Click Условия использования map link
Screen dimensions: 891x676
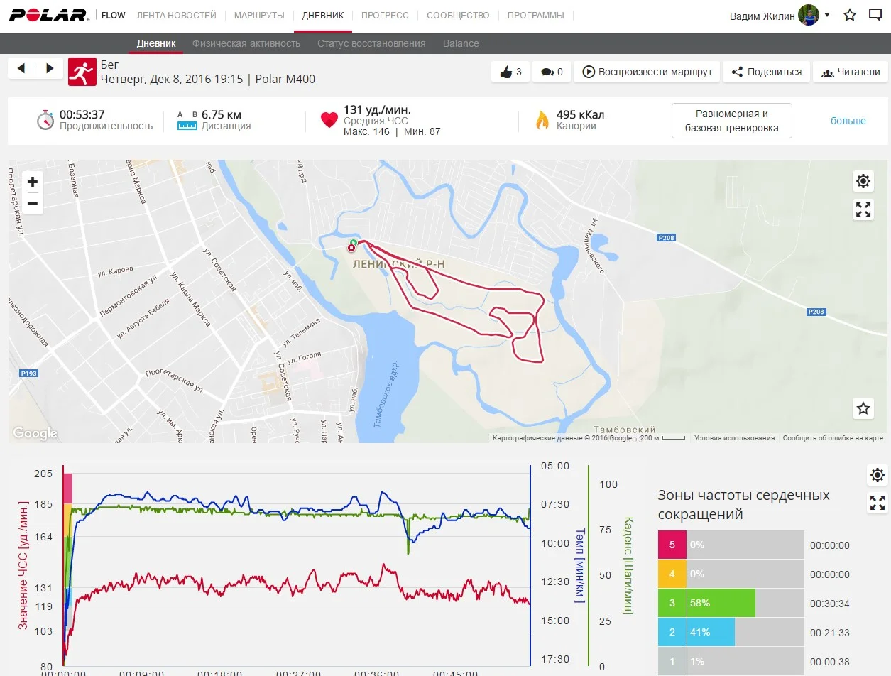pos(734,438)
